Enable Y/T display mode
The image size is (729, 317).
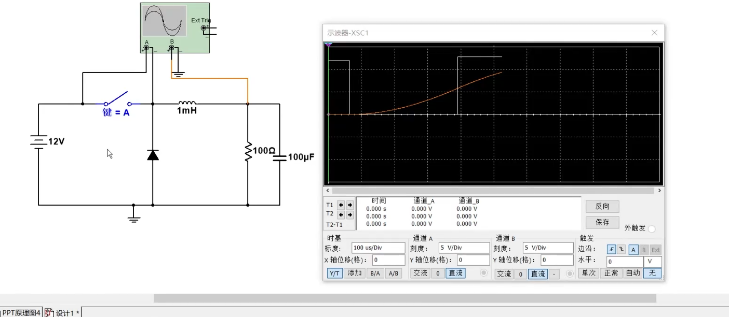tap(335, 273)
